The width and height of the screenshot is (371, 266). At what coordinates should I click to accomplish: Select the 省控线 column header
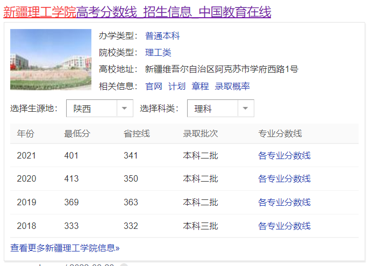point(137,134)
